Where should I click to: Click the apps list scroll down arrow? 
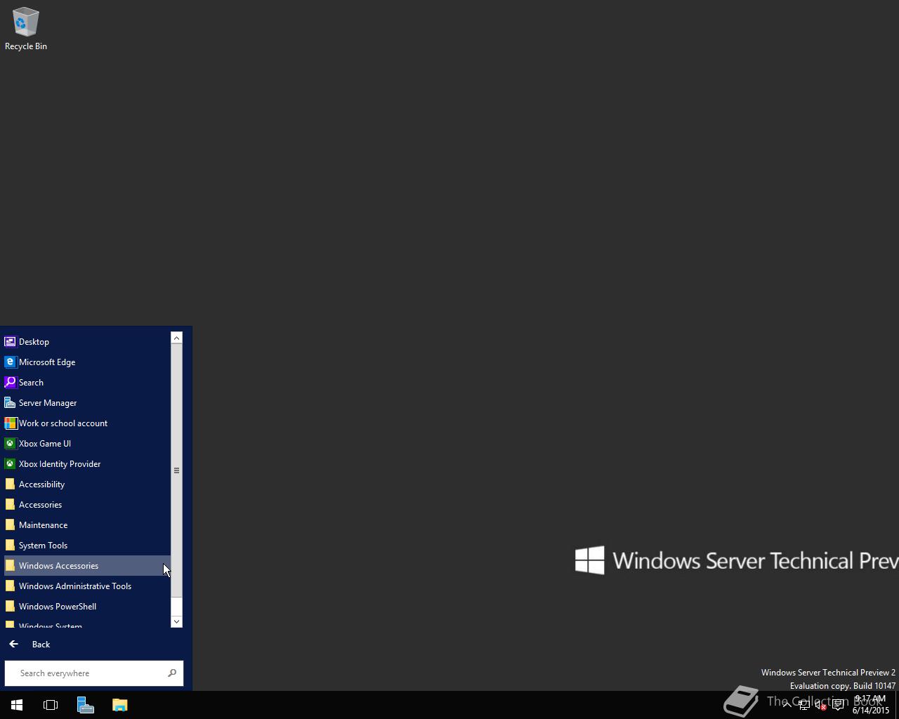[x=176, y=621]
